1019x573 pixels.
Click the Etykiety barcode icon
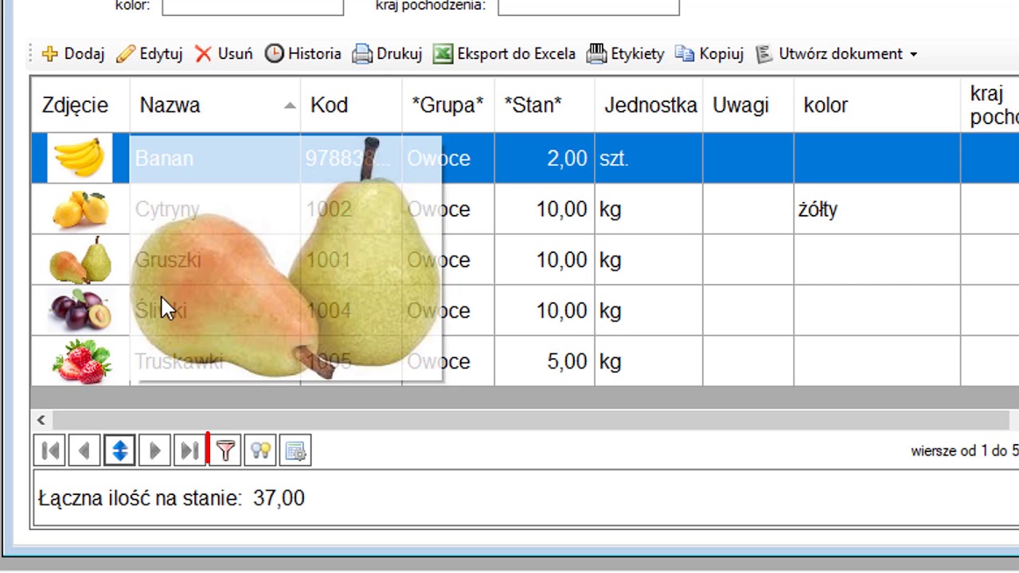[596, 54]
